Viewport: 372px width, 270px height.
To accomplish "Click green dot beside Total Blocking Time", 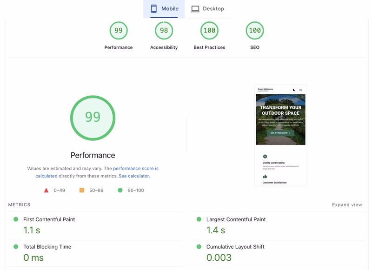I will click(17, 247).
